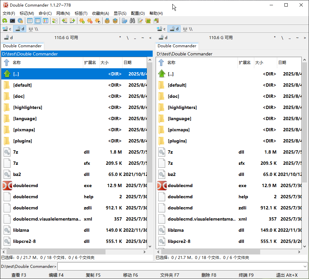The height and width of the screenshot is (279, 309).
Task: Open the 文件(F) menu
Action: click(9, 13)
